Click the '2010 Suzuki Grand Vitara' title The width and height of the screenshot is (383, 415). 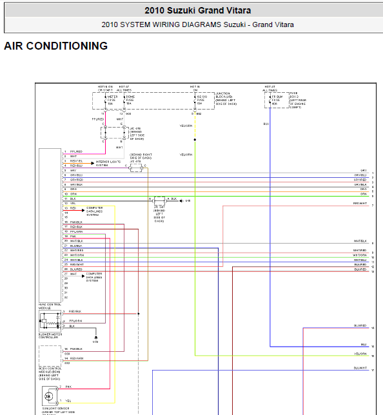point(197,10)
